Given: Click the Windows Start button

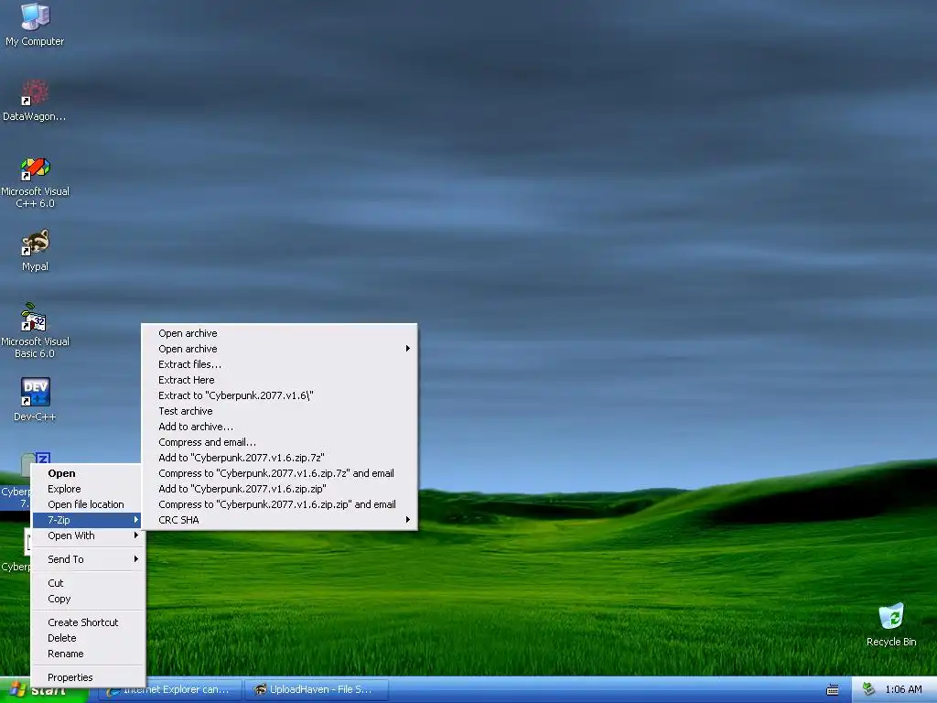Looking at the screenshot, I should [43, 690].
